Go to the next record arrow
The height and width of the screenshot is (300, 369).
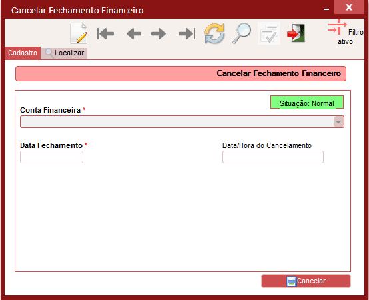[x=159, y=34]
